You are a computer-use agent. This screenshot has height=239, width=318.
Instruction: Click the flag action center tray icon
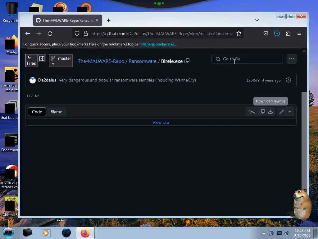(x=271, y=233)
